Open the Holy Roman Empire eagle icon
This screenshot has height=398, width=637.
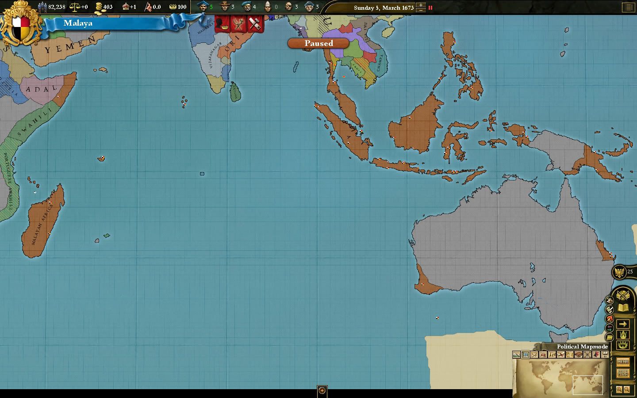tap(619, 272)
